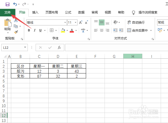Align text right icon
168x123 pixels.
click(107, 30)
